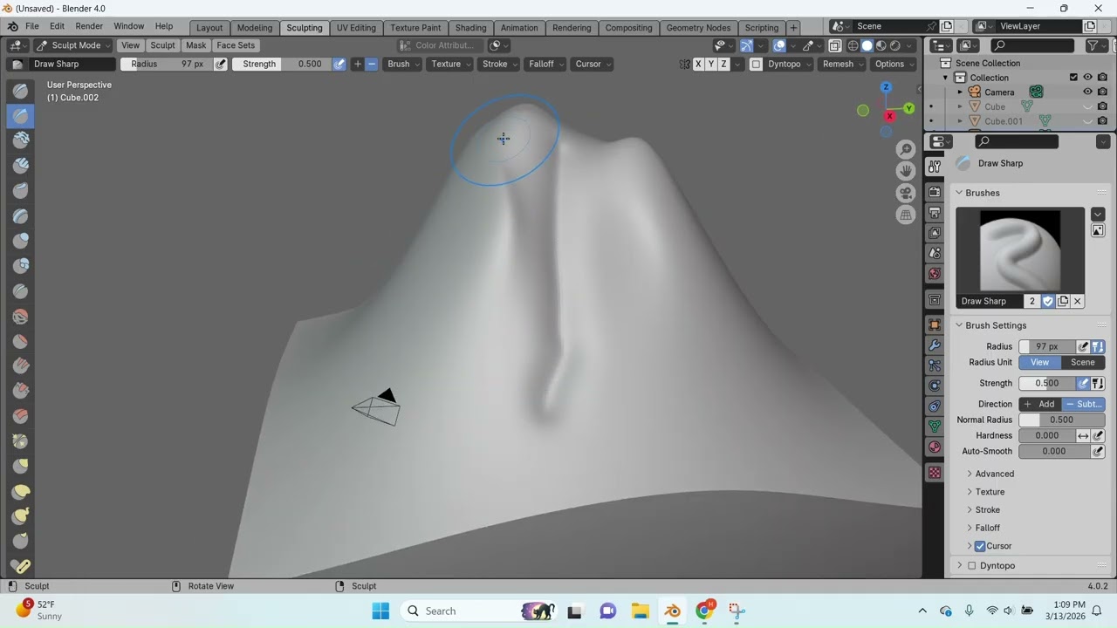Toggle Collection exclude checkbox in outliner
Screen dimensions: 1117x628
point(1073,77)
